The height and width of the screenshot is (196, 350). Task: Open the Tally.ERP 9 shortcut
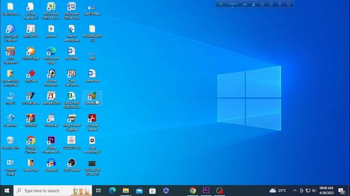click(31, 32)
